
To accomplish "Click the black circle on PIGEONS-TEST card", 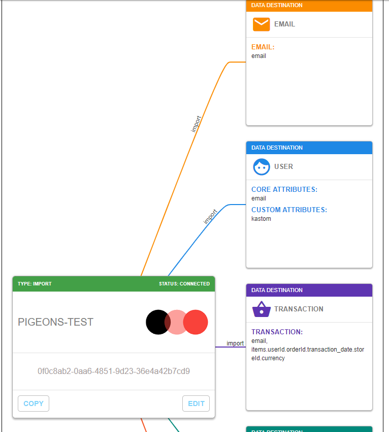I will (x=157, y=322).
